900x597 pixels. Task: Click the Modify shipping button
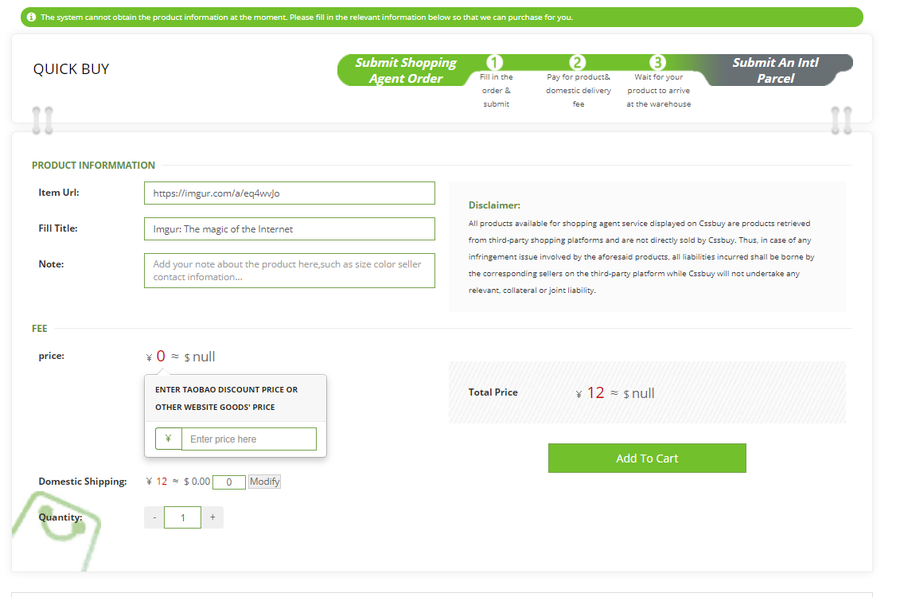[x=265, y=482]
